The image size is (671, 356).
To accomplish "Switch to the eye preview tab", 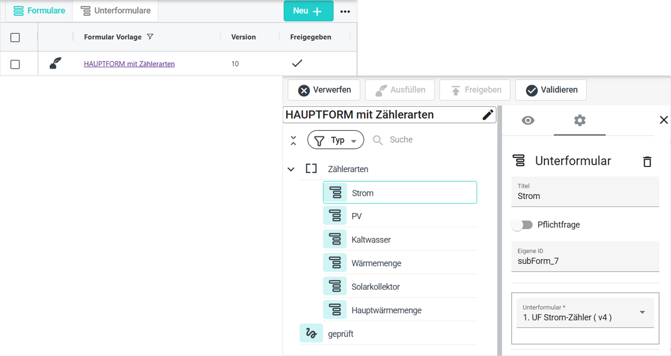I will (x=528, y=120).
